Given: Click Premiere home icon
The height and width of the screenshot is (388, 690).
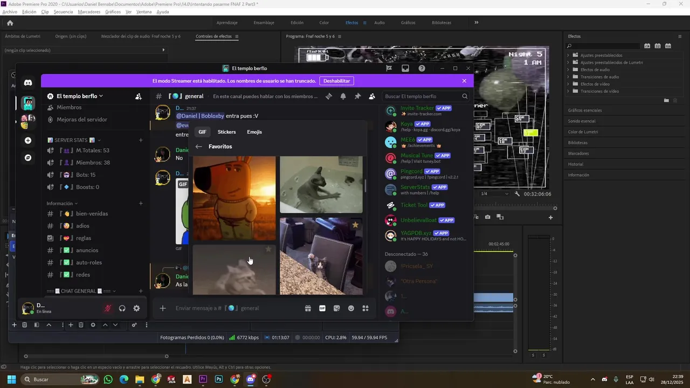Looking at the screenshot, I should click(x=10, y=23).
